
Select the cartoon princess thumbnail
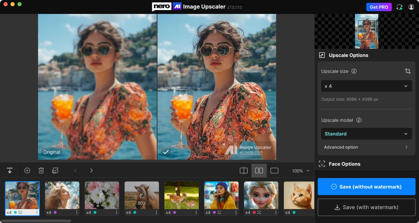(261, 195)
